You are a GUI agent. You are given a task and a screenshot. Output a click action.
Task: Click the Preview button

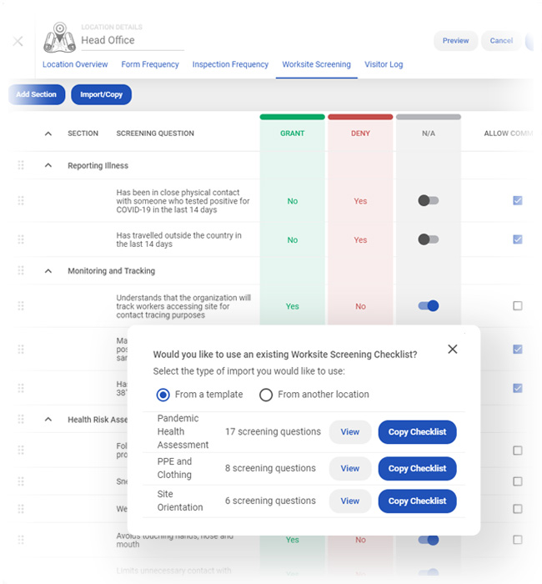[x=455, y=41]
